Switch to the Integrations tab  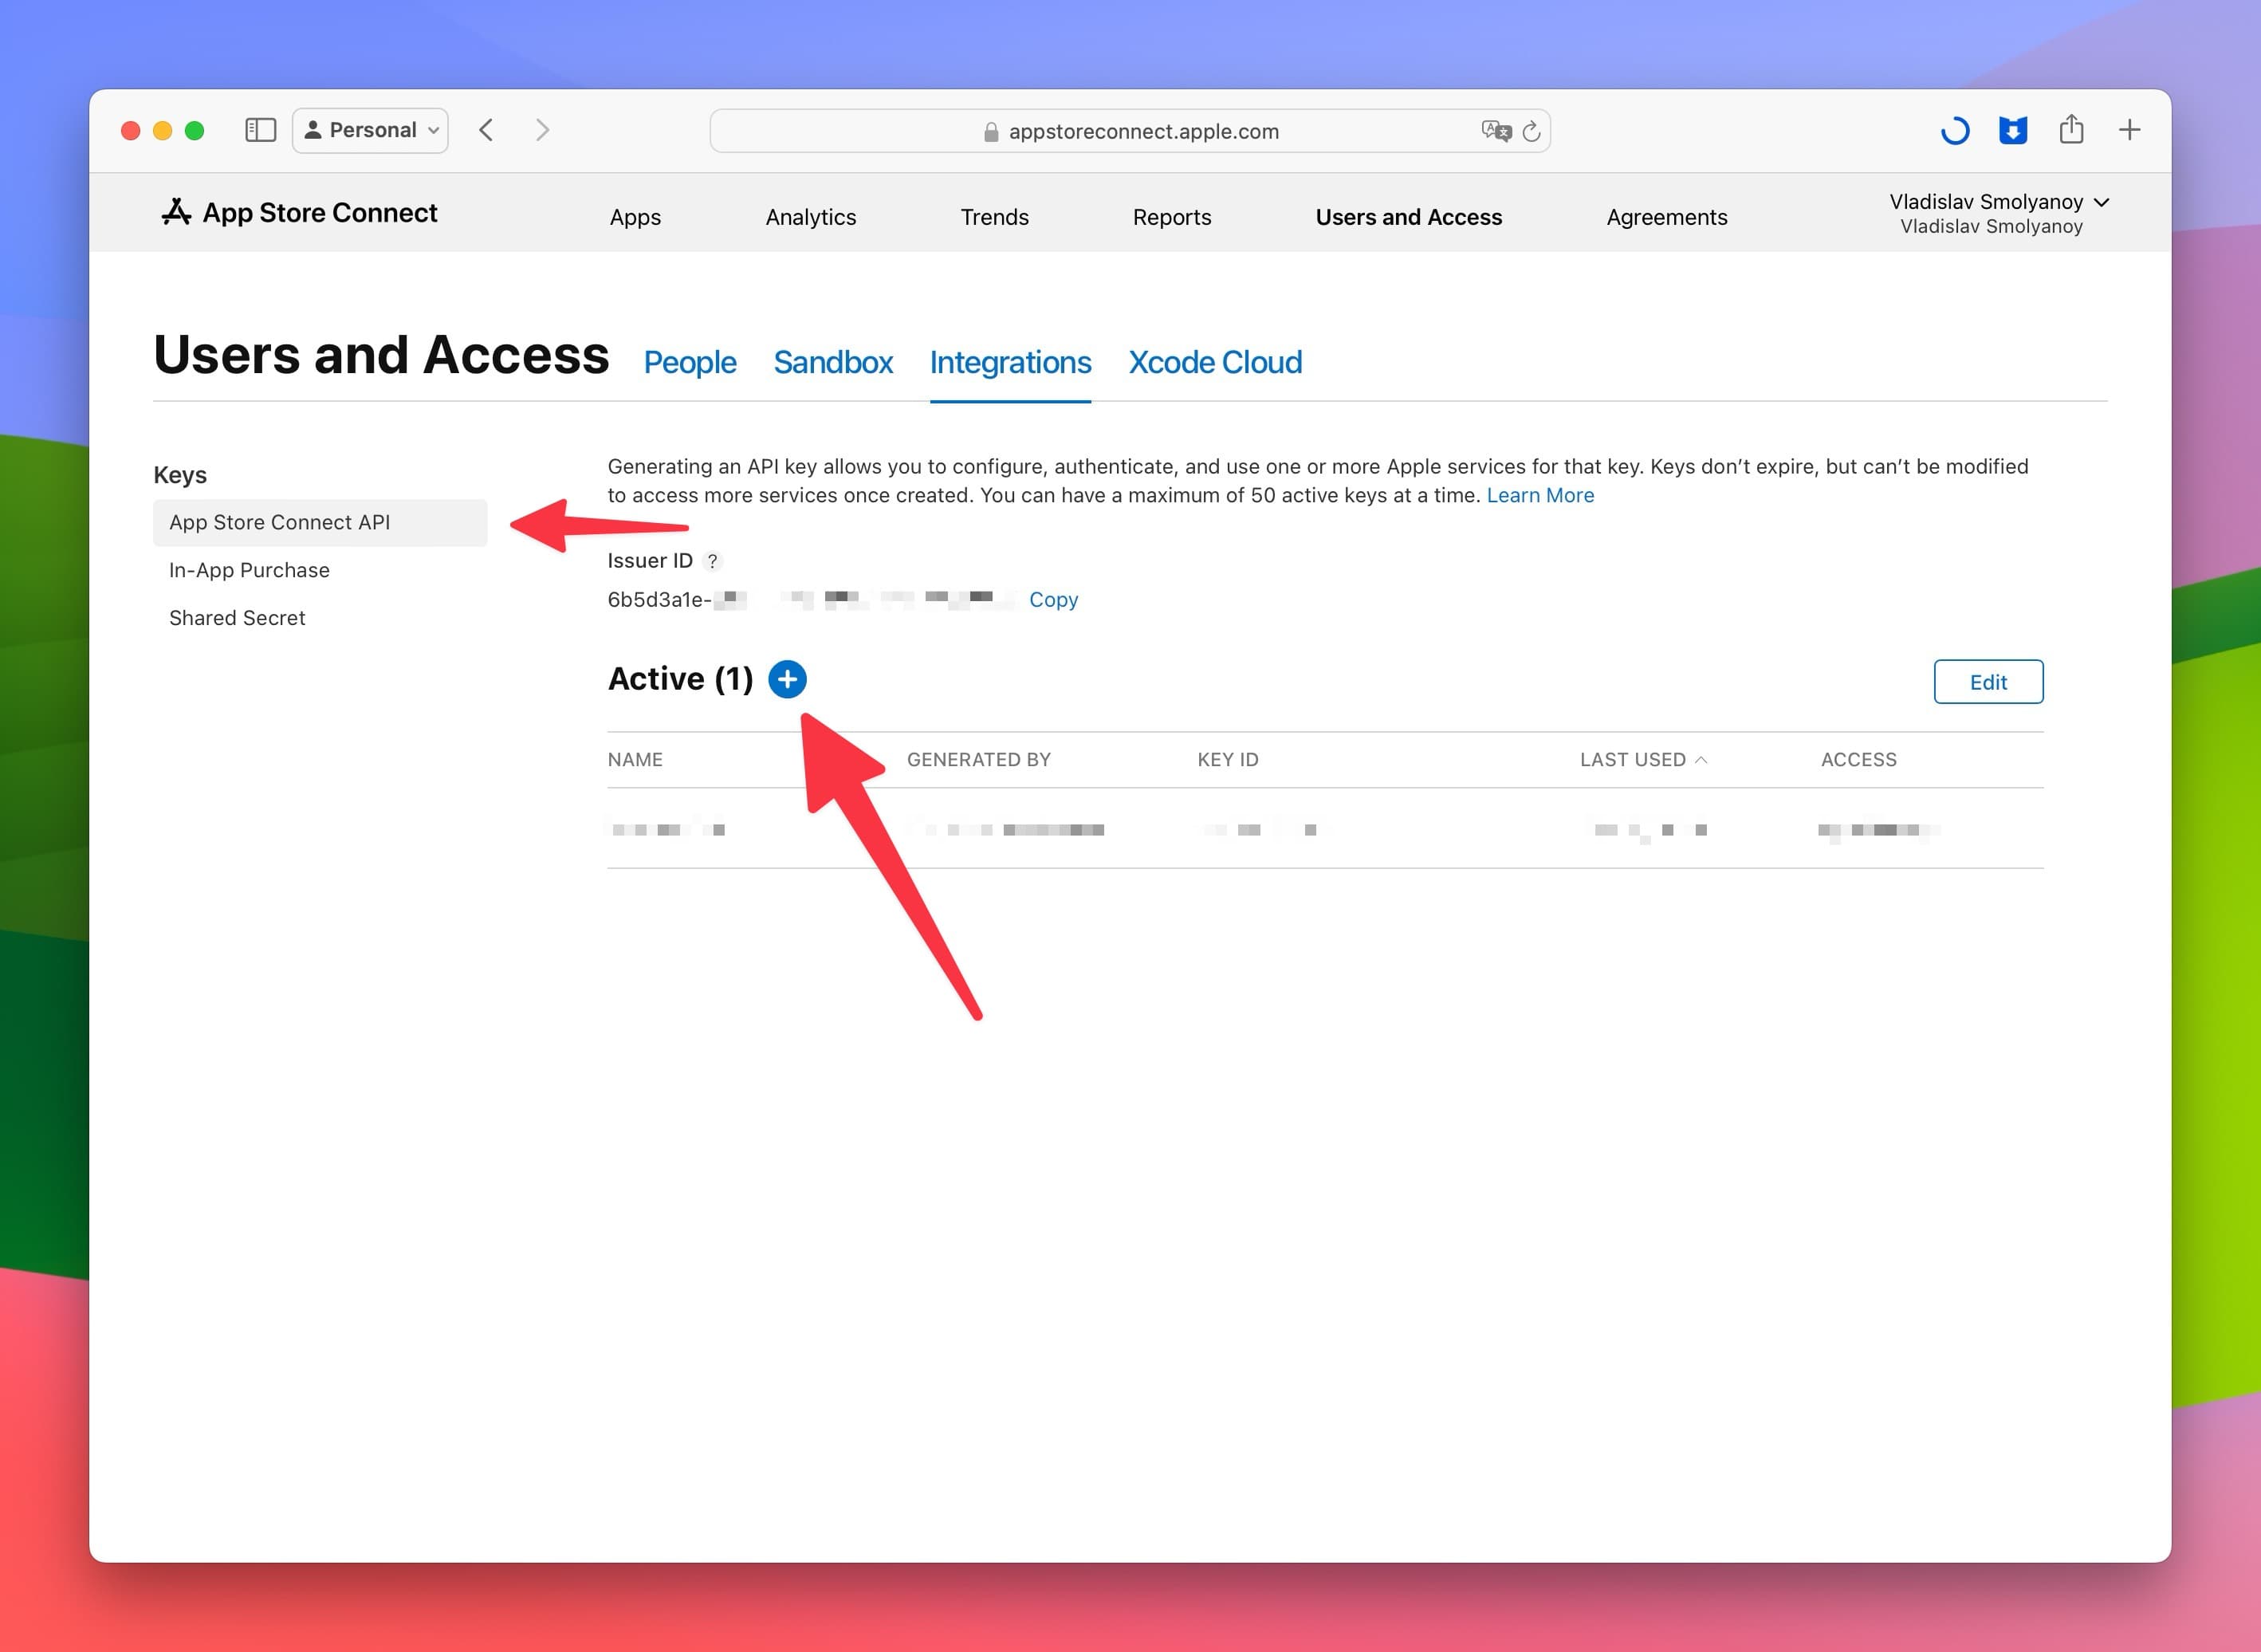coord(1010,362)
